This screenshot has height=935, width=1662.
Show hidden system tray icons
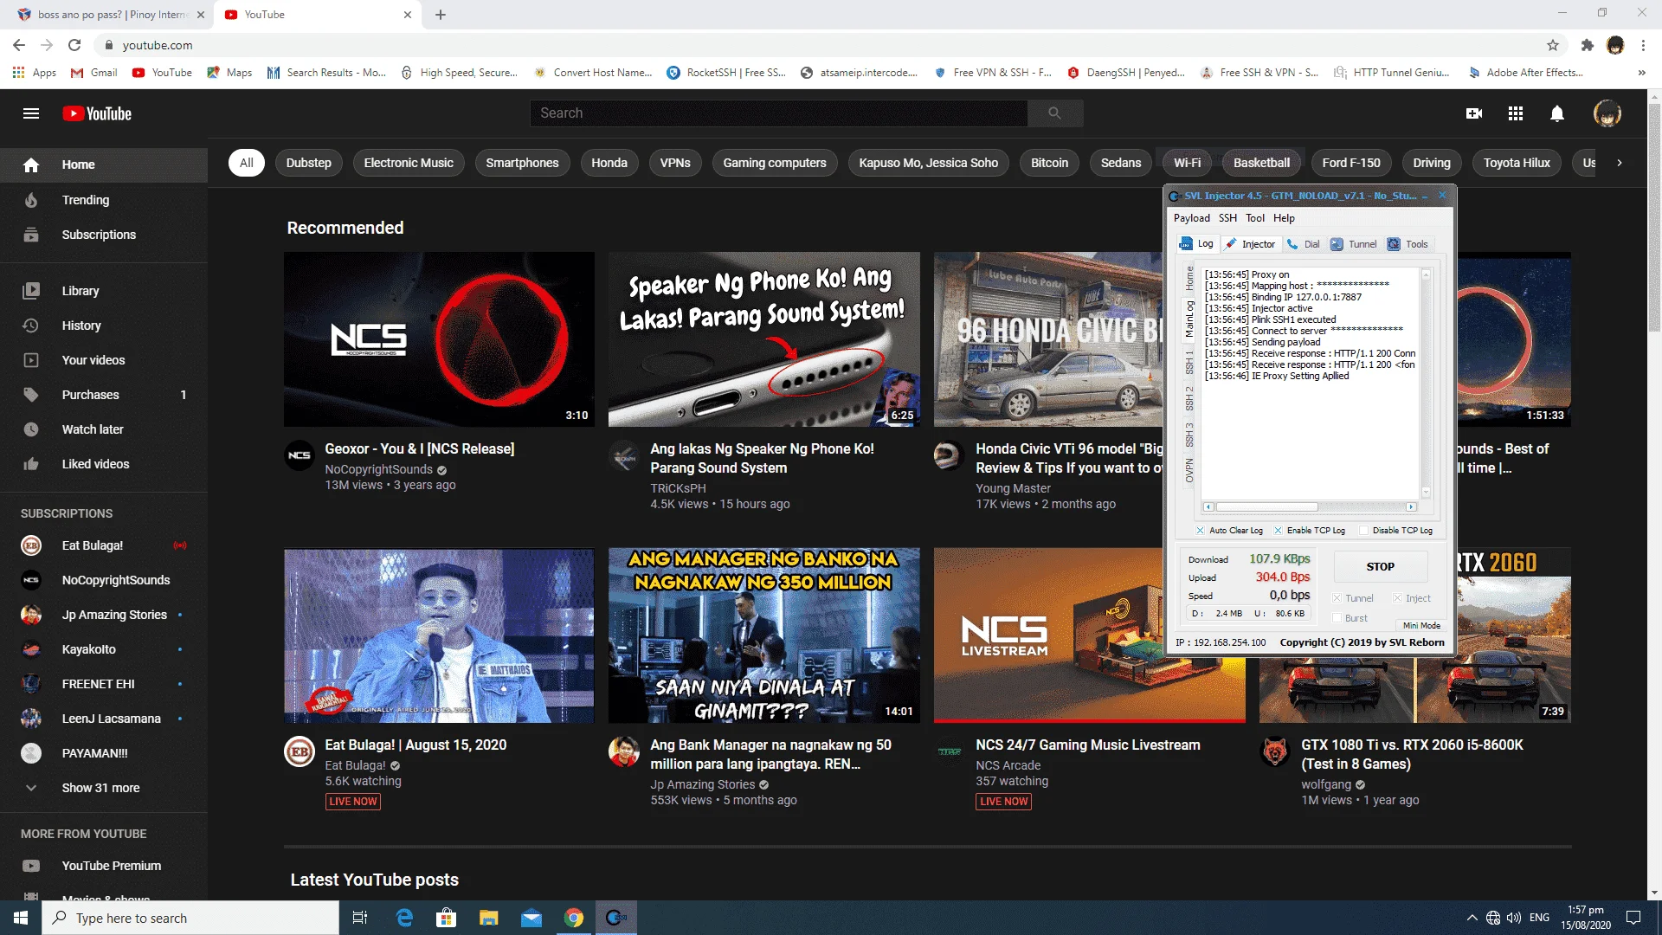[x=1472, y=918]
